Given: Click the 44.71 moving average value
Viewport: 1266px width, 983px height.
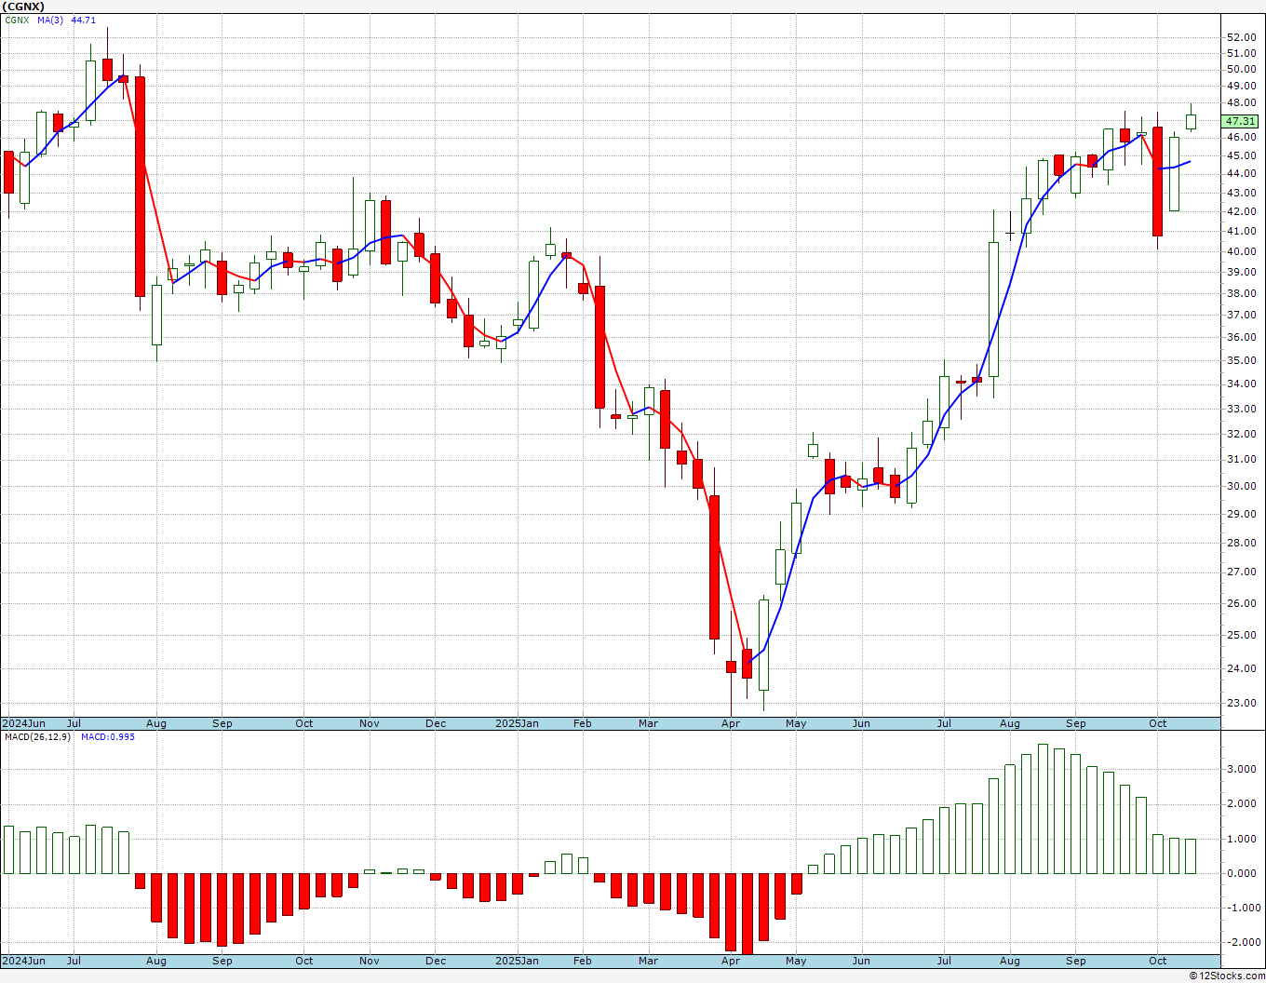Looking at the screenshot, I should tap(84, 20).
